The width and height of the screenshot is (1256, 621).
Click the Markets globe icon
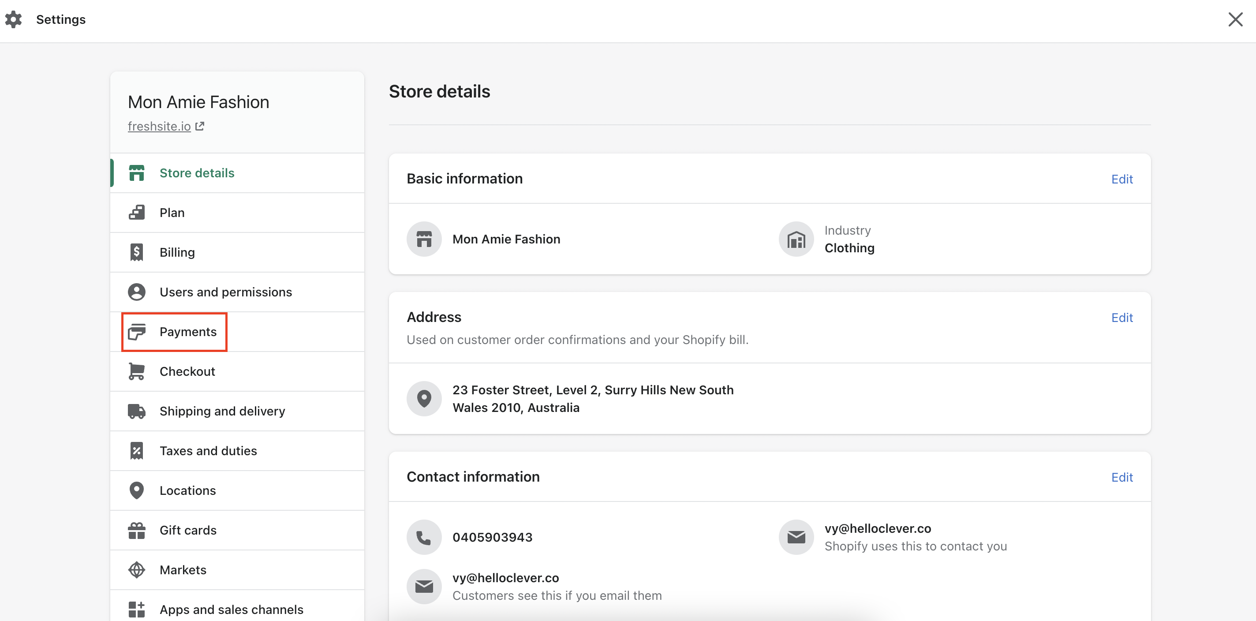pyautogui.click(x=137, y=570)
